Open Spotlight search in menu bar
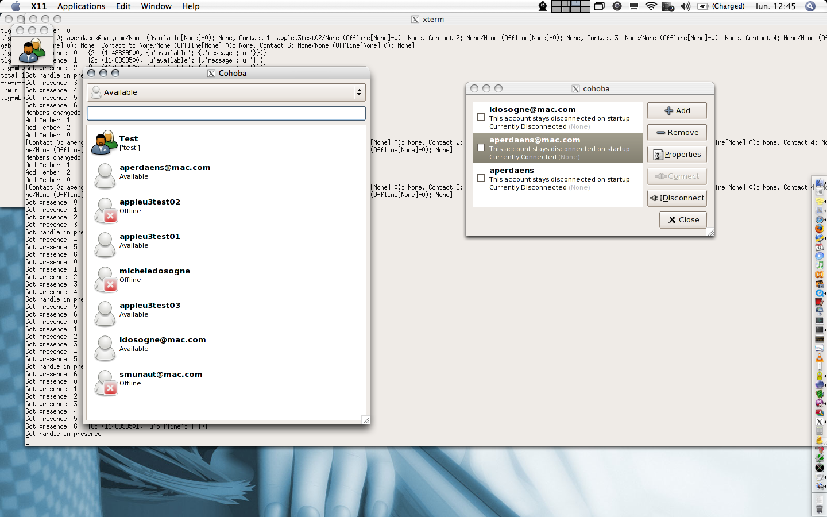 pos(810,6)
